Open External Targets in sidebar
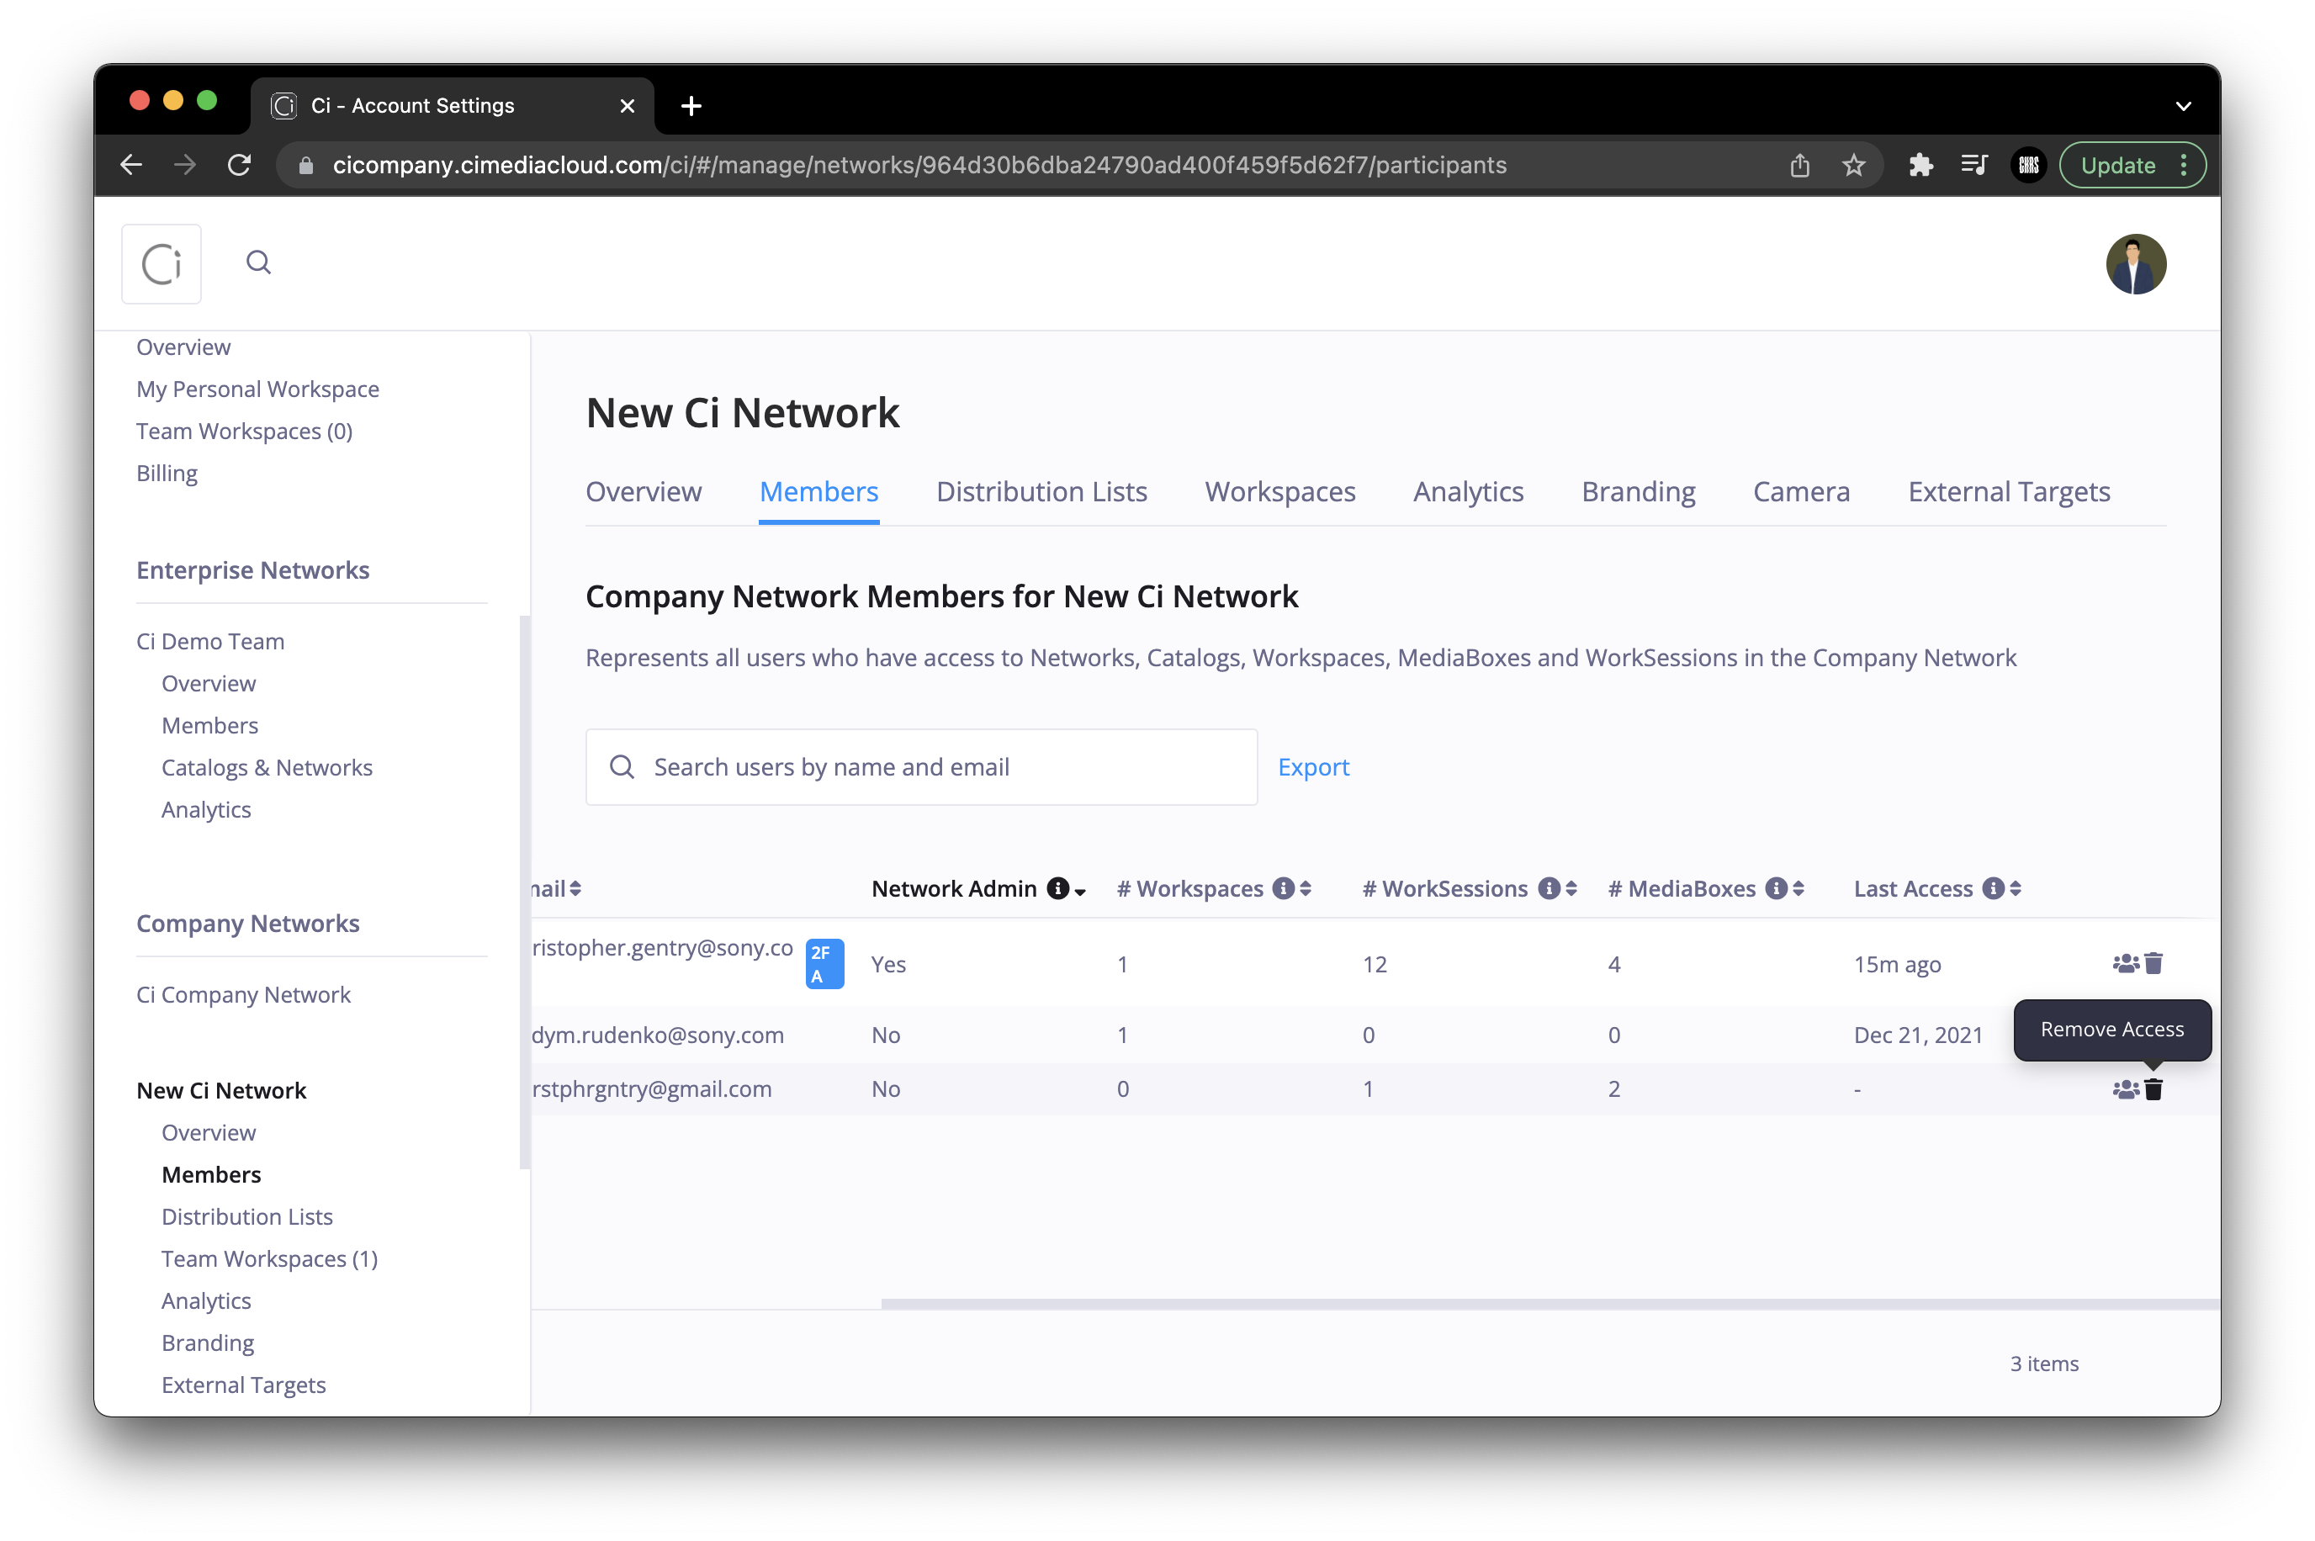 [244, 1385]
